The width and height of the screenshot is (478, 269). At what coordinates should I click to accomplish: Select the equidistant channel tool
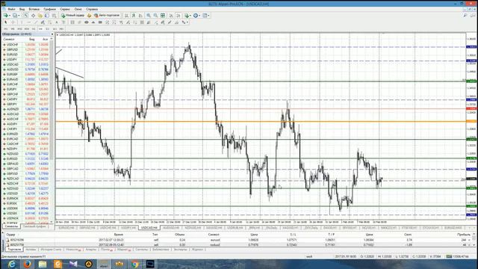tap(43, 22)
